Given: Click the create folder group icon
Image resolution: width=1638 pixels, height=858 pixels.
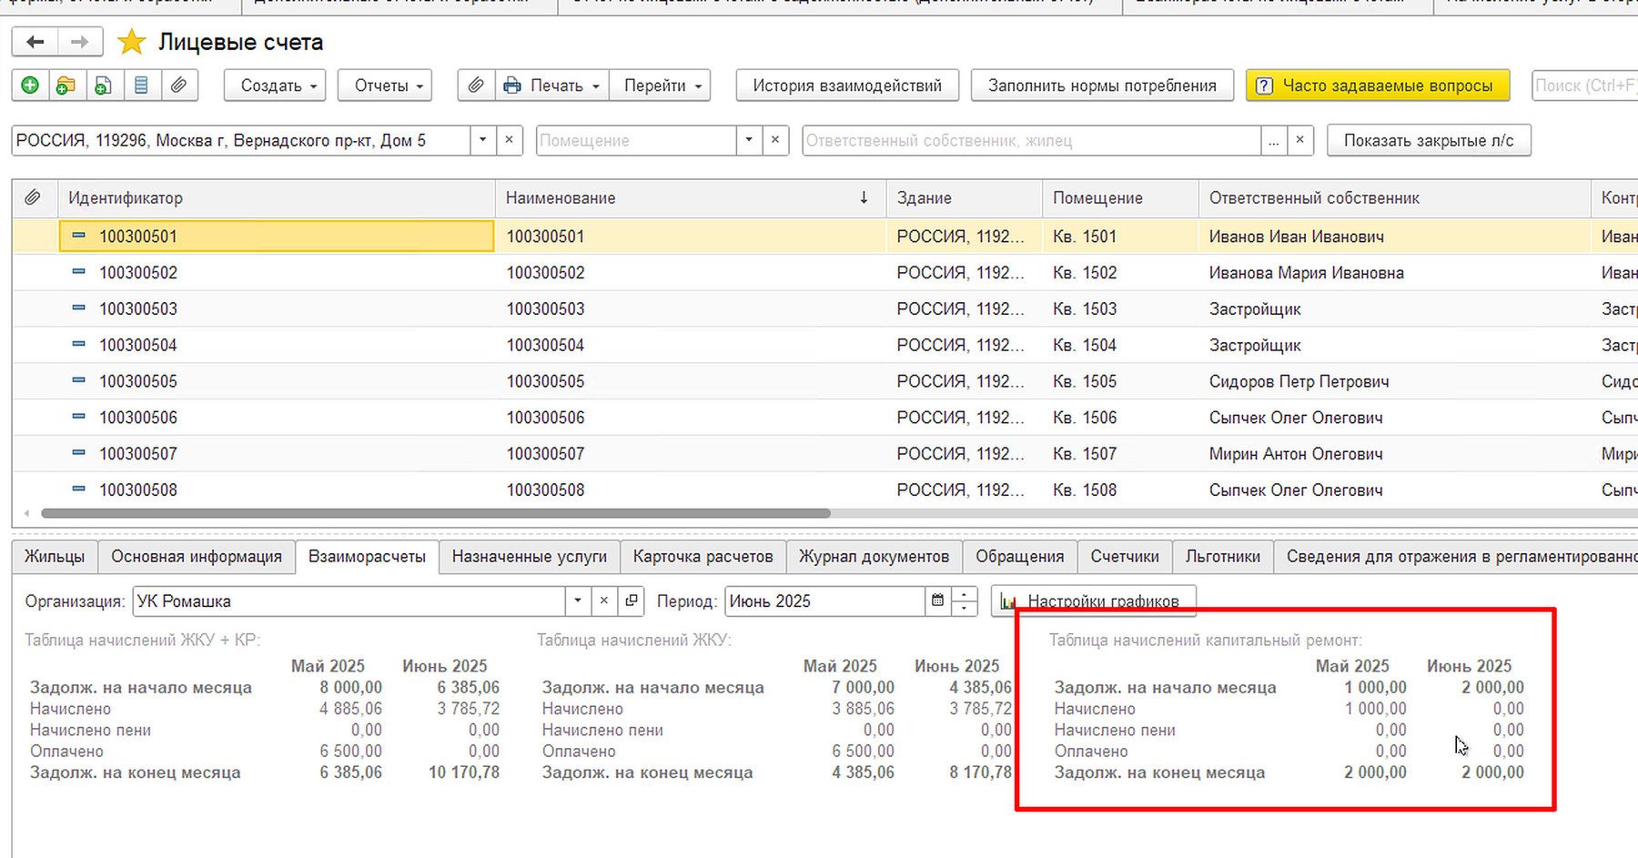Looking at the screenshot, I should (66, 86).
